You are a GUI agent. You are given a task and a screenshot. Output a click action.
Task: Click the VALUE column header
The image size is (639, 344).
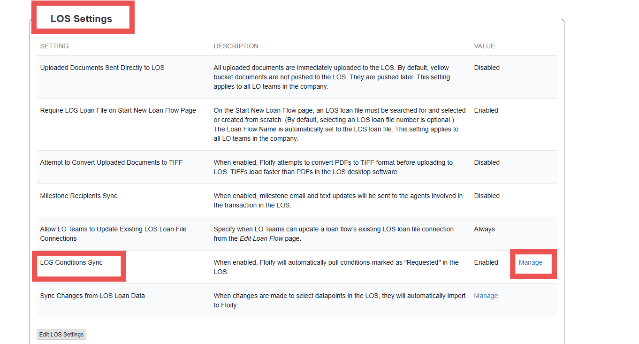[x=484, y=46]
